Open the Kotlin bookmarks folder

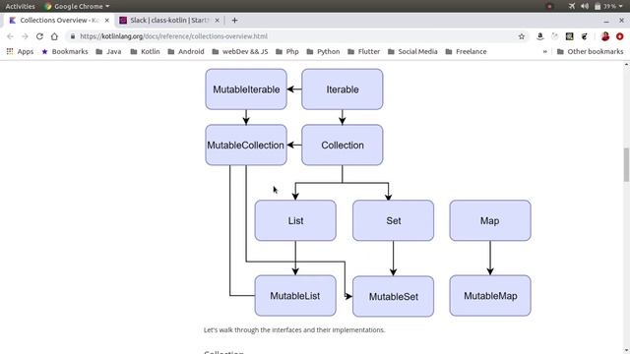click(x=145, y=51)
